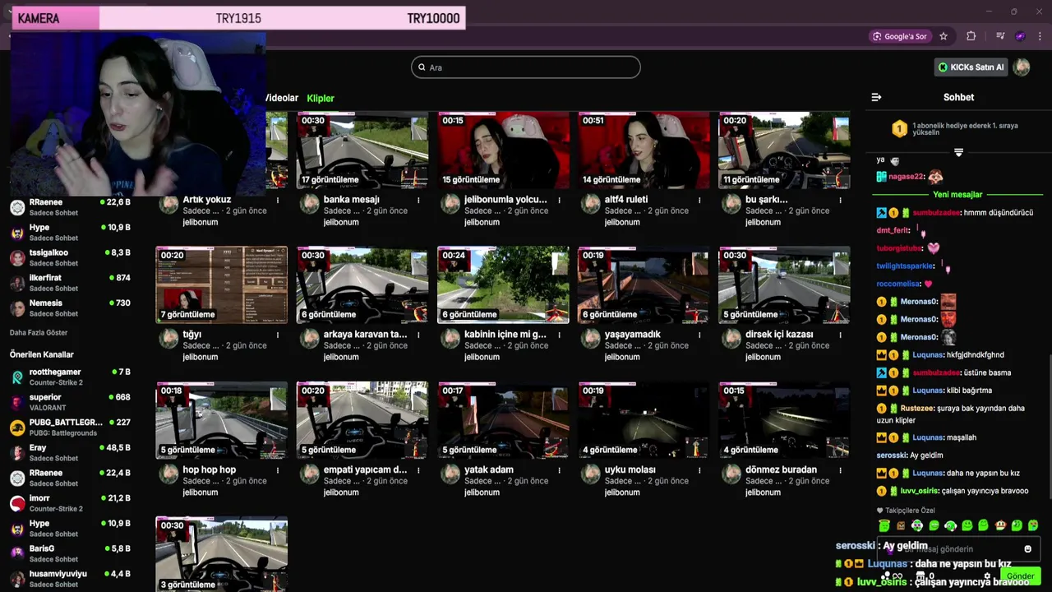The width and height of the screenshot is (1052, 592).
Task: Open Chrome three-dot menu
Action: [x=1040, y=36]
